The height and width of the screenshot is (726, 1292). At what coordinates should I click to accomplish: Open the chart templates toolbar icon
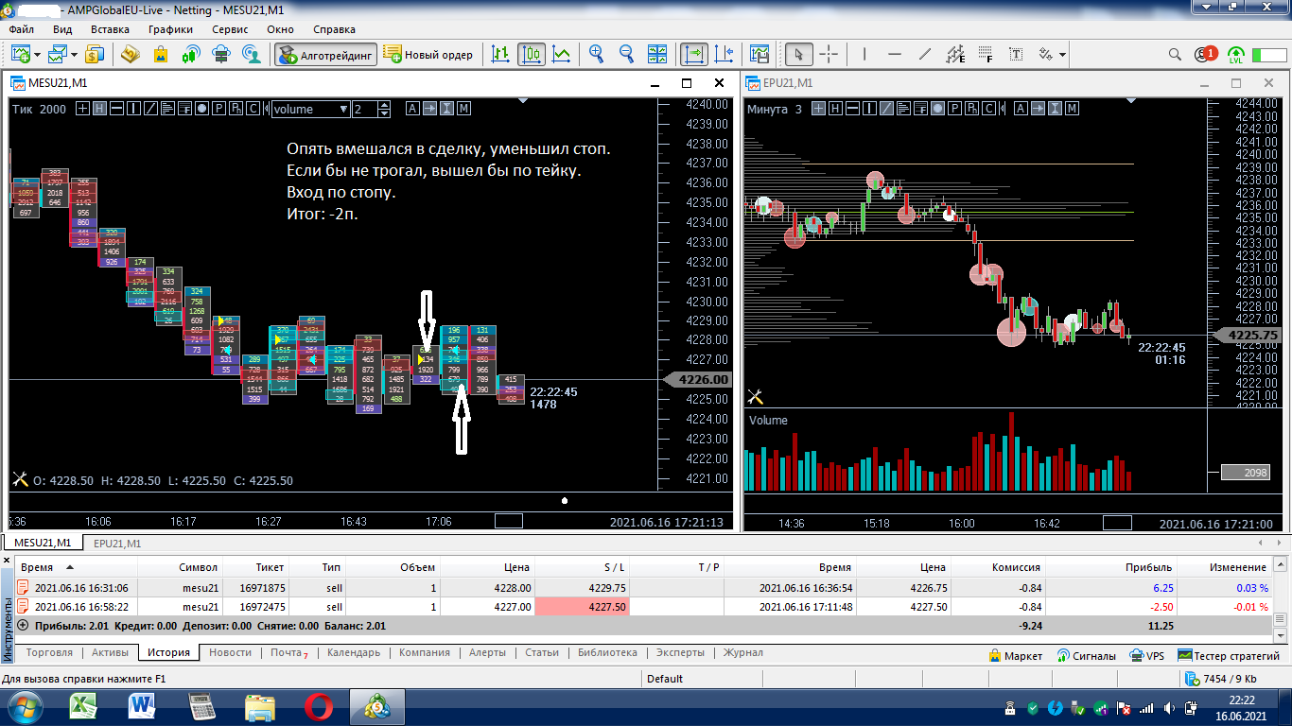click(x=759, y=54)
